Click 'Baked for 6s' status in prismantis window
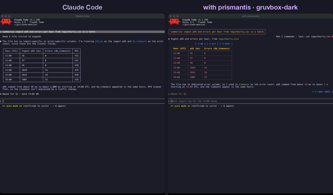 tap(178, 94)
